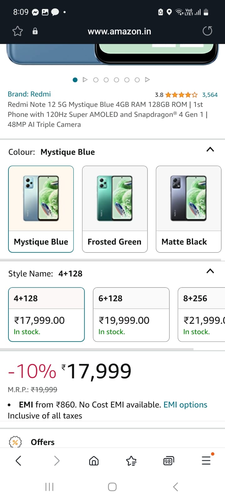Show next product image with right arrow
225x500 pixels.
pyautogui.click(x=147, y=80)
